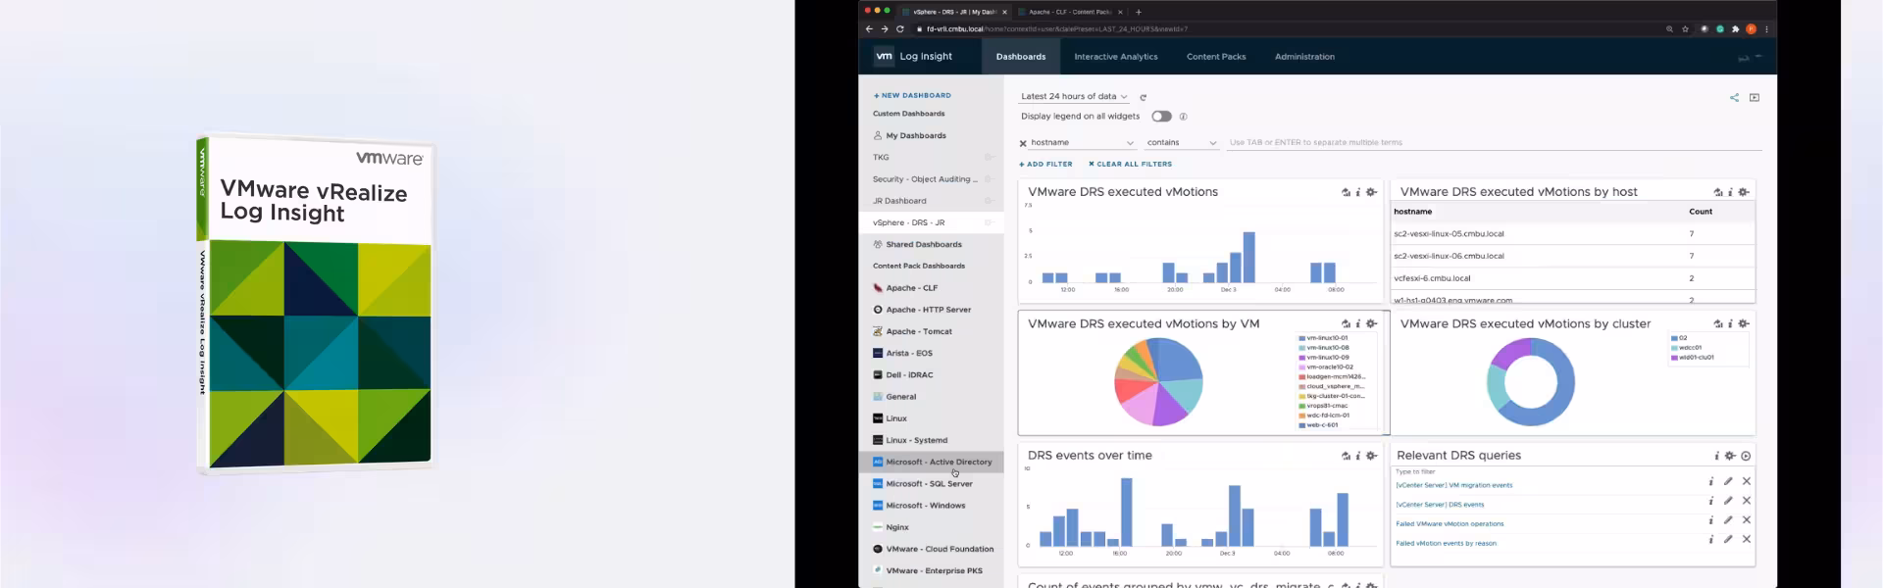Open Interactive Analytics on VMware DRS executed vMotions widget

(1346, 192)
